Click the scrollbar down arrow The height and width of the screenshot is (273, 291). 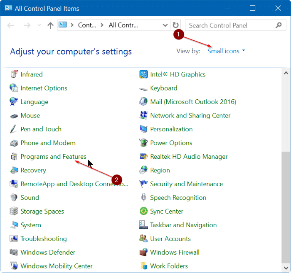tap(286, 268)
